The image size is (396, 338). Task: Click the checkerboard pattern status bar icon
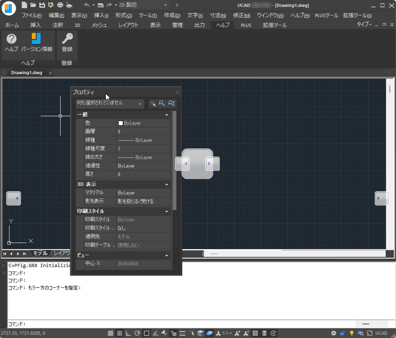tap(255, 333)
